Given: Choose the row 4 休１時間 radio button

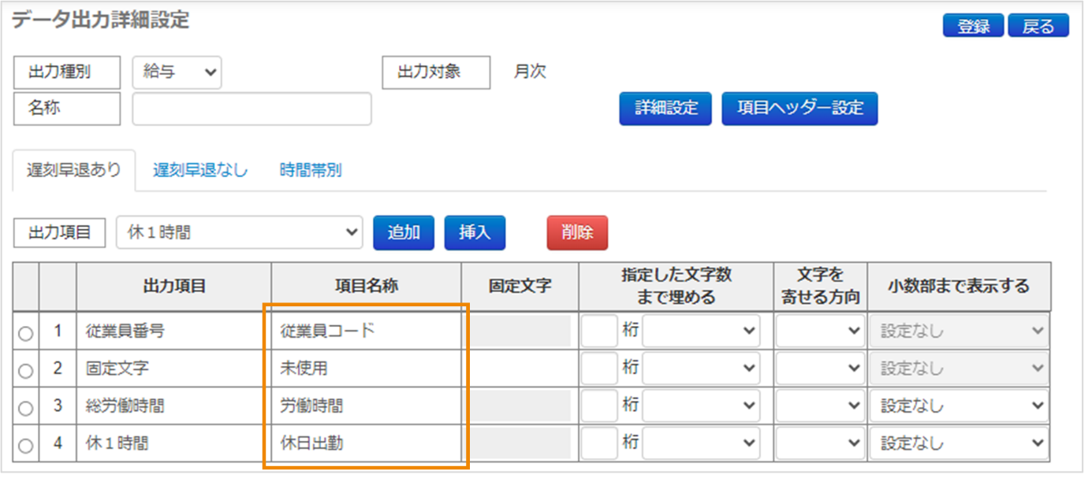Looking at the screenshot, I should [25, 446].
